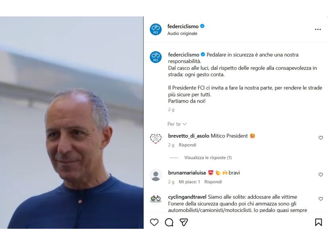Click the verified badge next to federciclismo

[x=202, y=25]
